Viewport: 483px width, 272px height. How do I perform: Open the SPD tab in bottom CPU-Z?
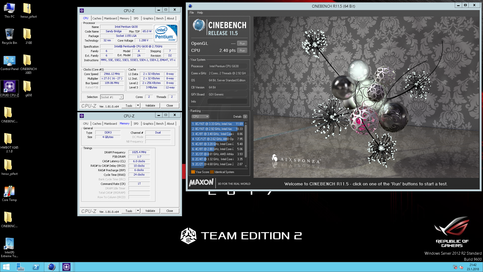tap(136, 124)
